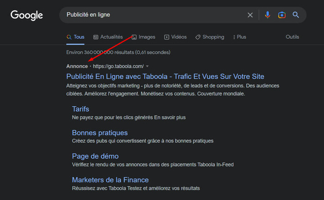The height and width of the screenshot is (200, 324).
Task: Expand the Plus menu
Action: (240, 37)
